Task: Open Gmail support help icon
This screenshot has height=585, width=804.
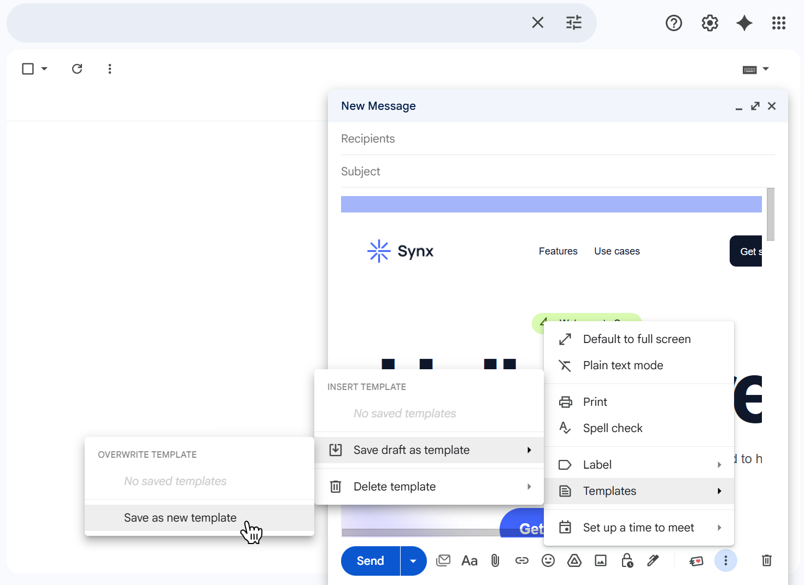Action: (674, 23)
